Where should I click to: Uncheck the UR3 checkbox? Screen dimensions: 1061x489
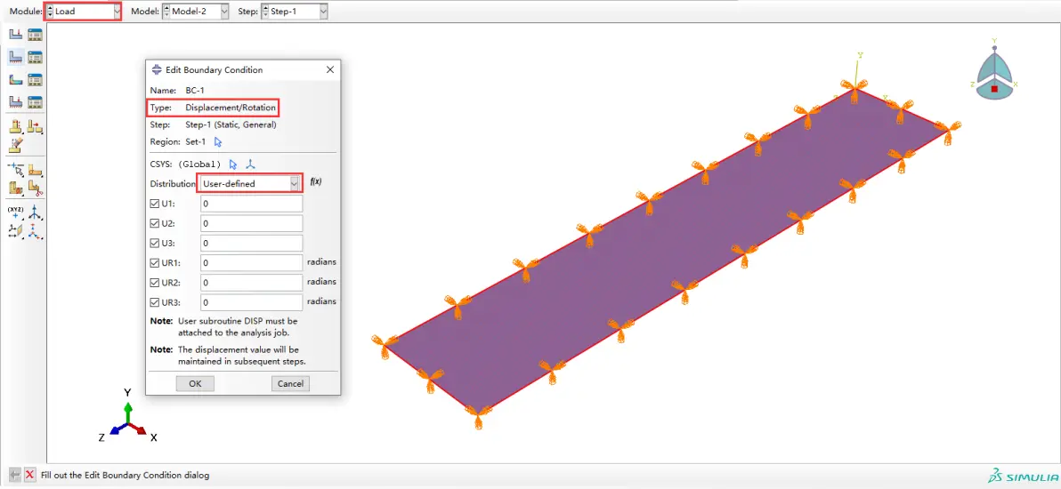[x=154, y=301]
